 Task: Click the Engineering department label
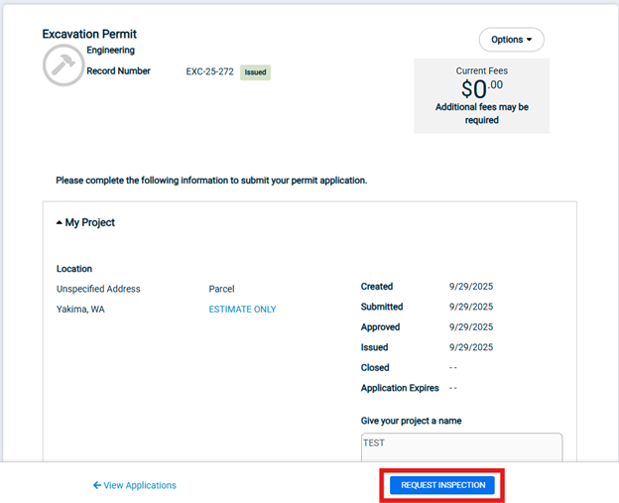(110, 51)
